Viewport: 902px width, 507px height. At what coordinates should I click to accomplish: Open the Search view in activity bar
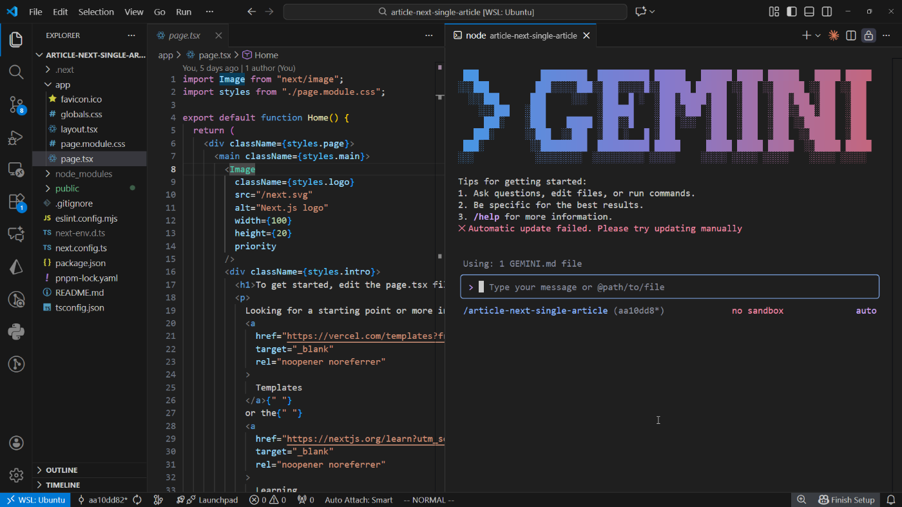click(x=16, y=72)
